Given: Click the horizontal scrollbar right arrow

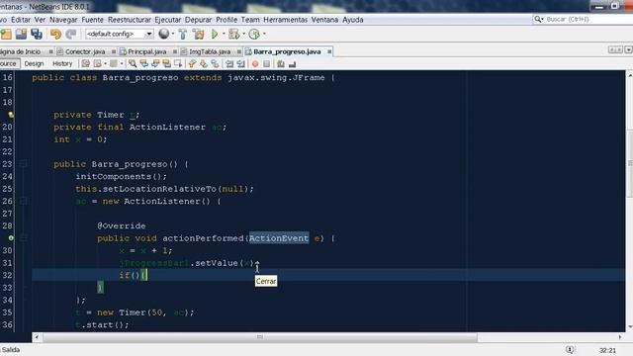Looking at the screenshot, I should [x=620, y=337].
